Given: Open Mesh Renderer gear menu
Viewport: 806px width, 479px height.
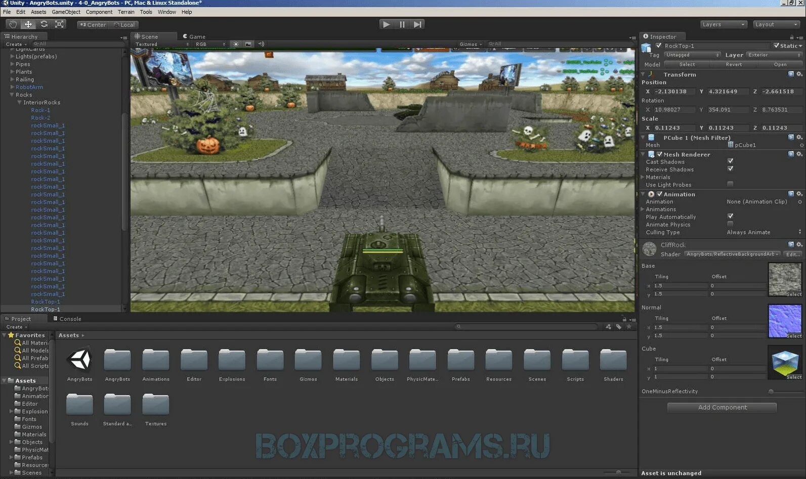Looking at the screenshot, I should pos(799,154).
